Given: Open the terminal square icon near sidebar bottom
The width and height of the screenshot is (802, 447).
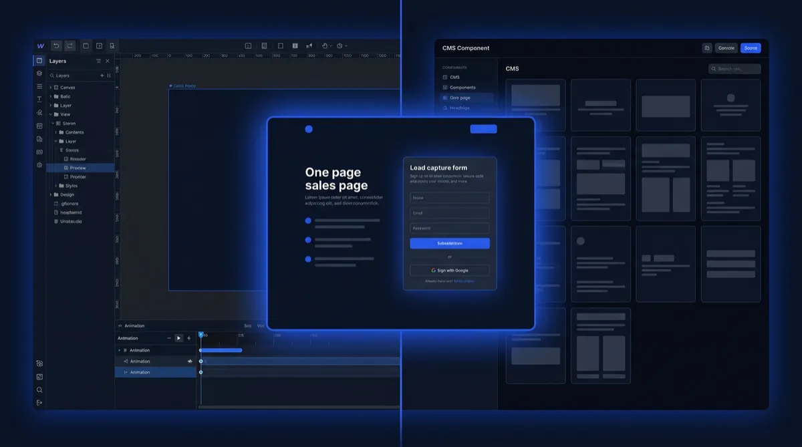Looking at the screenshot, I should click(39, 377).
